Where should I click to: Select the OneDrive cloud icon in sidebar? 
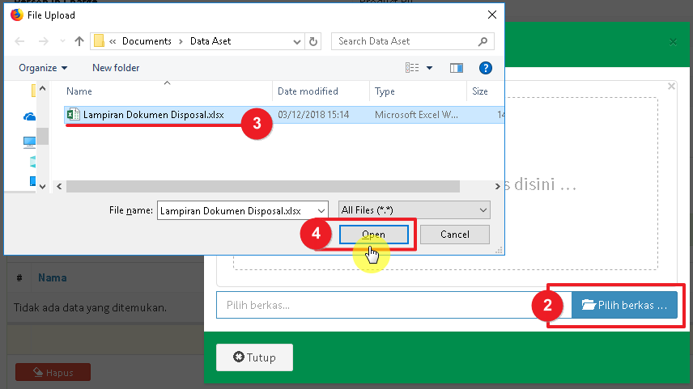pos(31,116)
